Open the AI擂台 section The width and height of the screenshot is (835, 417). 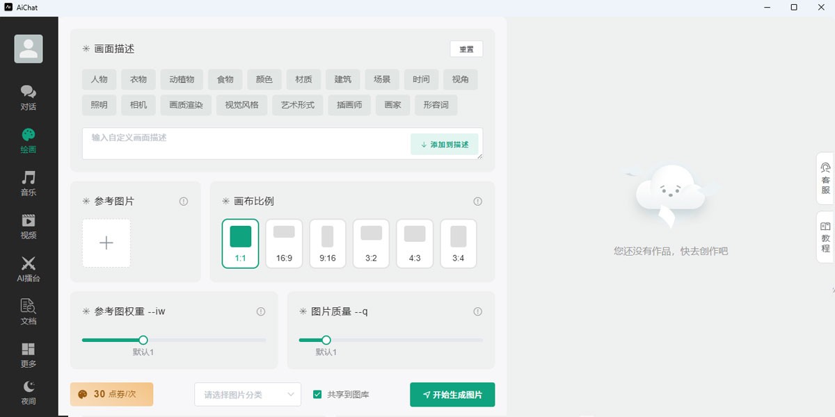click(28, 269)
